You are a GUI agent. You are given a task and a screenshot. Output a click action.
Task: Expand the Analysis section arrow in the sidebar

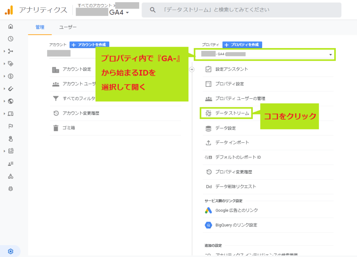(4, 151)
